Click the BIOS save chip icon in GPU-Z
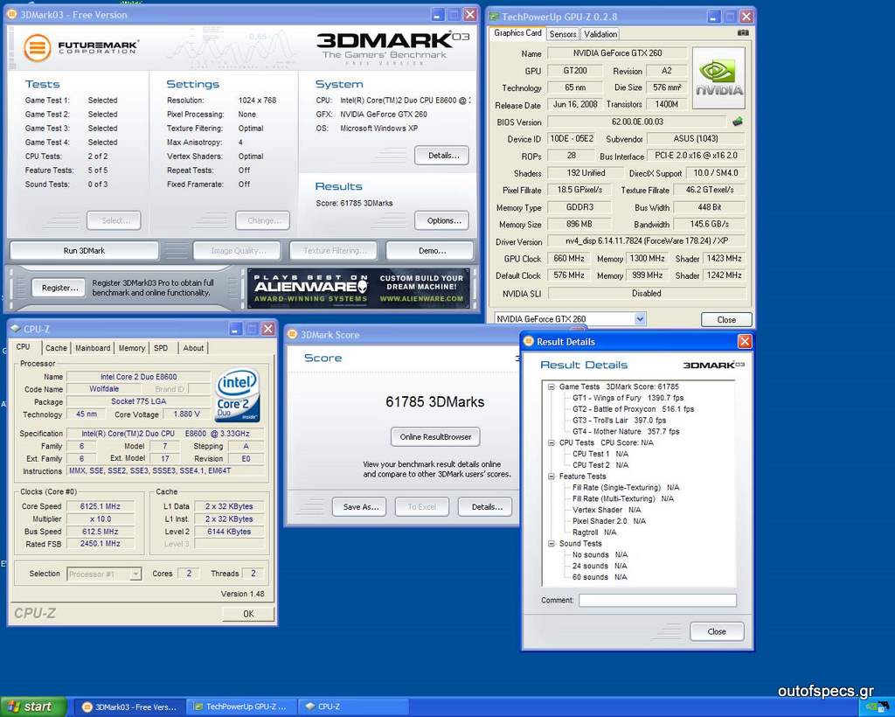Screen dimensions: 895x717 [738, 121]
